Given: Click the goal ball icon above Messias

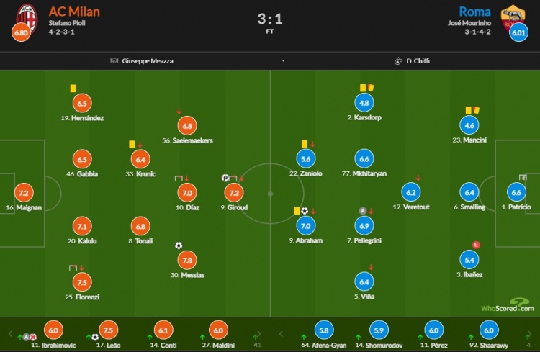Looking at the screenshot, I should pyautogui.click(x=179, y=245).
